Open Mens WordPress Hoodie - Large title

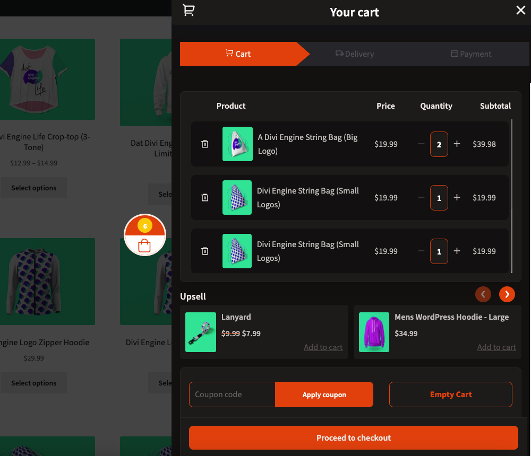pyautogui.click(x=451, y=317)
